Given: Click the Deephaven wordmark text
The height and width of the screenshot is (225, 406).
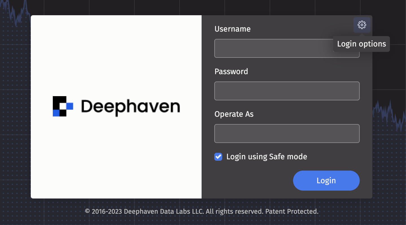Looking at the screenshot, I should pos(130,107).
